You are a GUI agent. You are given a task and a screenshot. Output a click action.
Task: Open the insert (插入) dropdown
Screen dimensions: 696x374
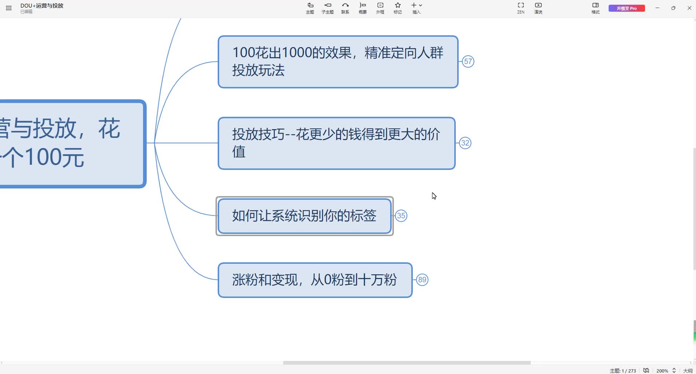(x=416, y=8)
